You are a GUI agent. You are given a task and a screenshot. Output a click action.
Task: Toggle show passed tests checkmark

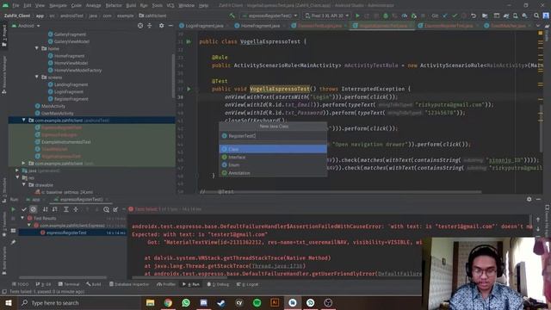pyautogui.click(x=24, y=209)
